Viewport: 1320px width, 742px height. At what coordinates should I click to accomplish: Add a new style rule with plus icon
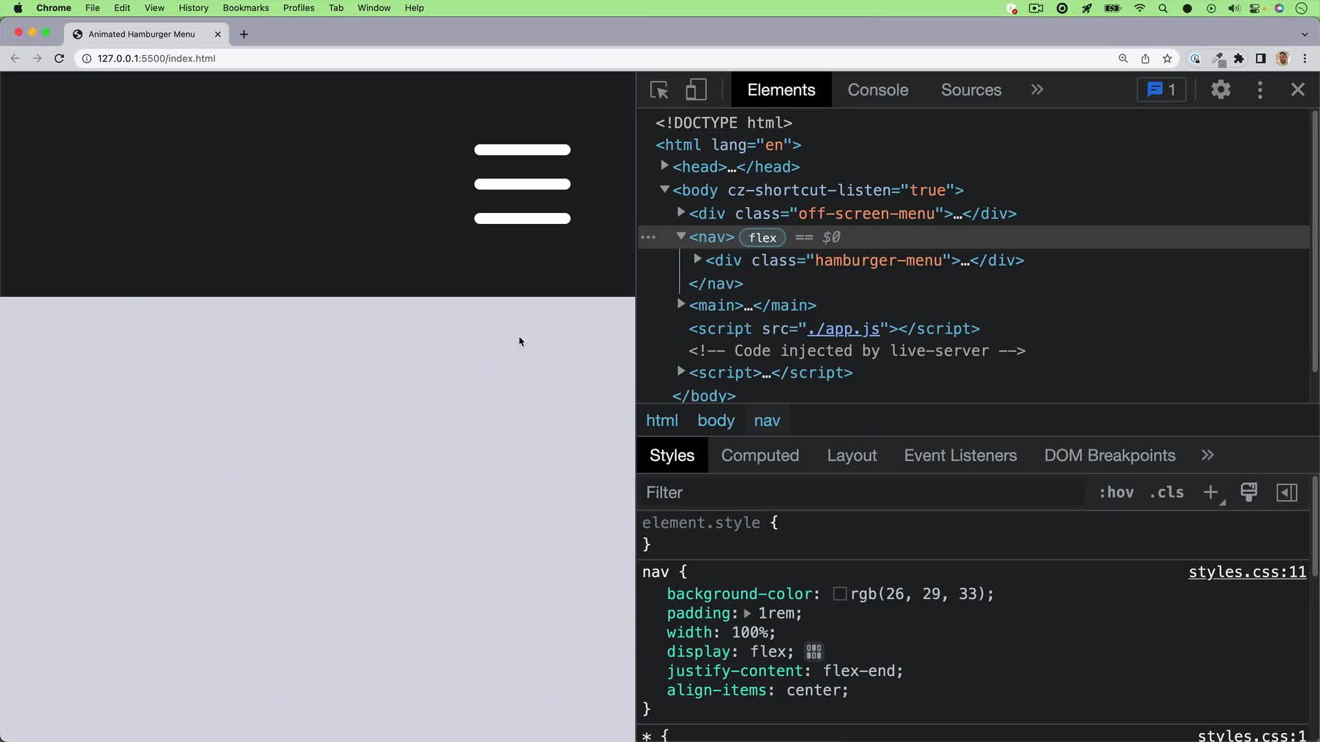(1211, 493)
